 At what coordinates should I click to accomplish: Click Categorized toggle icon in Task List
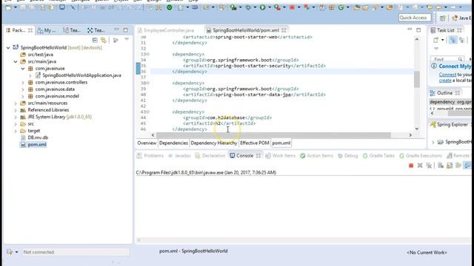click(x=453, y=40)
